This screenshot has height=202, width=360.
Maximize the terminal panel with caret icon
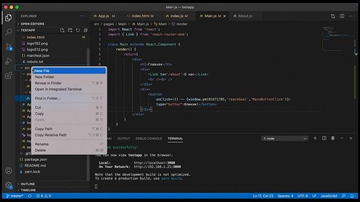click(342, 139)
